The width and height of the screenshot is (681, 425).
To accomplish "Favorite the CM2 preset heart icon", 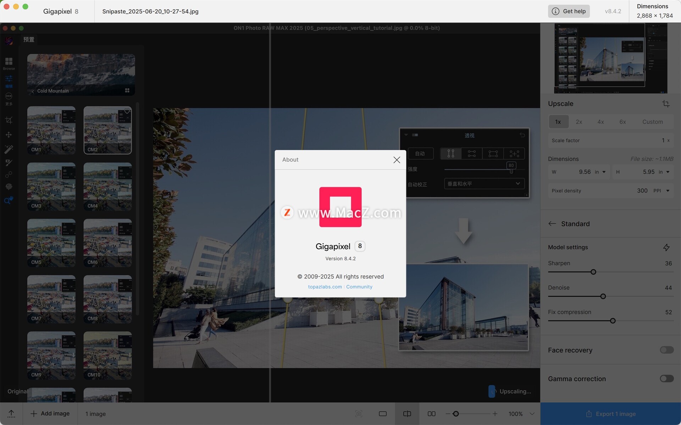I will click(x=127, y=111).
